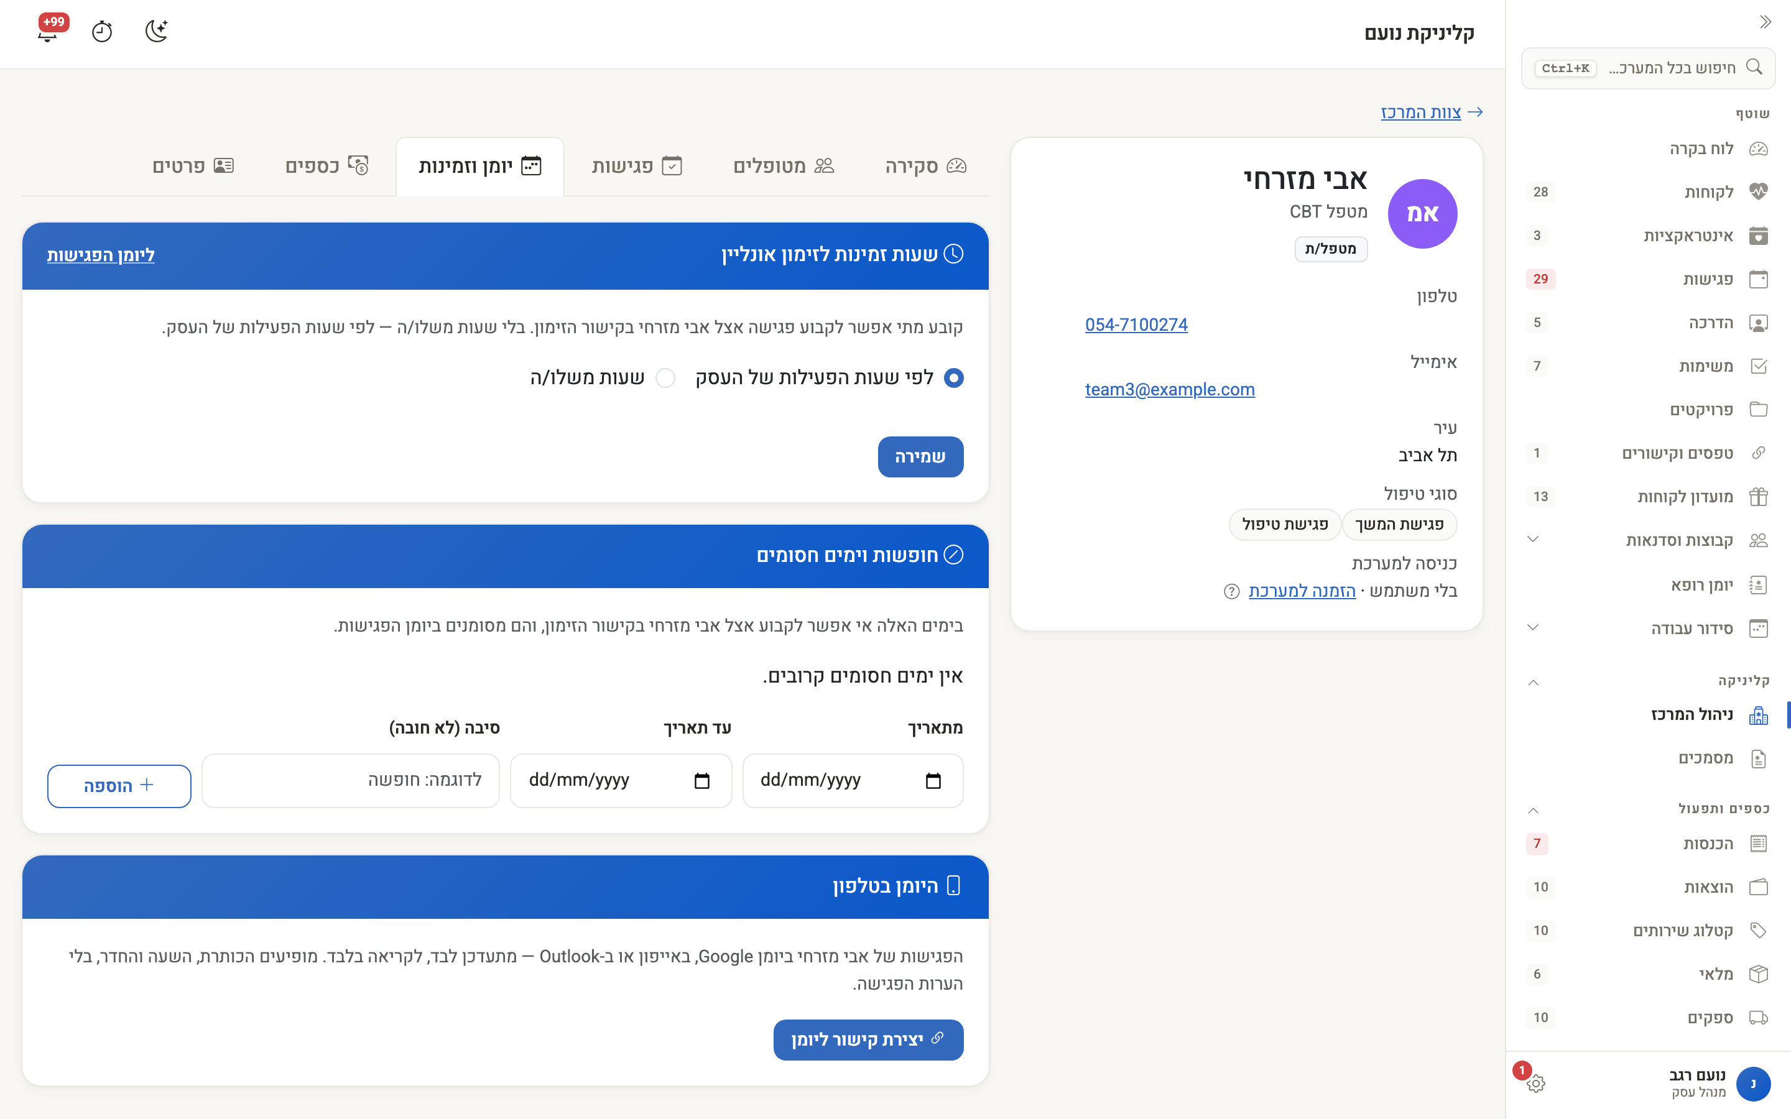Collapse the כספים ותפעול sidebar section
Screen dimensions: 1791x1119
coord(1534,809)
